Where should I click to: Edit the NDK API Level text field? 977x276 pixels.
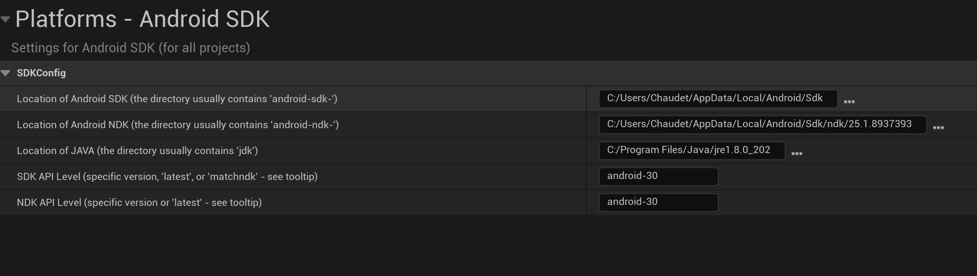[x=658, y=202]
